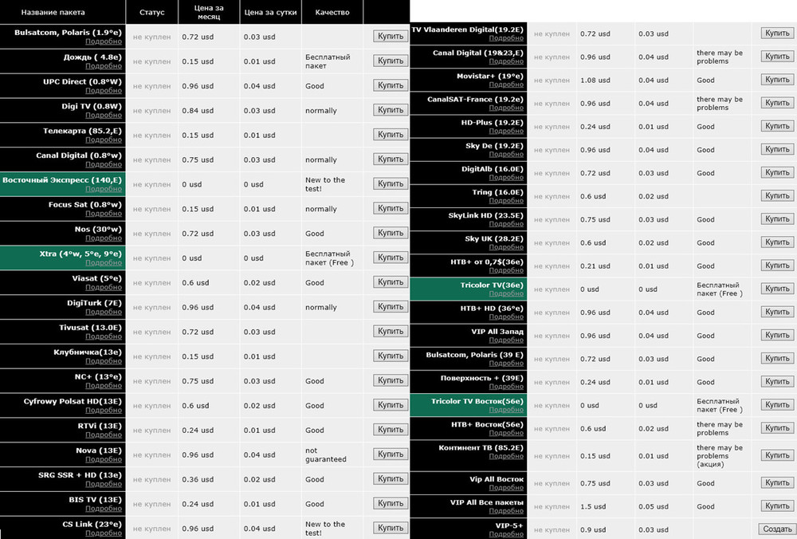Viewport: 797px width, 539px height.
Task: Open details link for Tricolor TV Восток(56e)
Action: pyautogui.click(x=506, y=410)
